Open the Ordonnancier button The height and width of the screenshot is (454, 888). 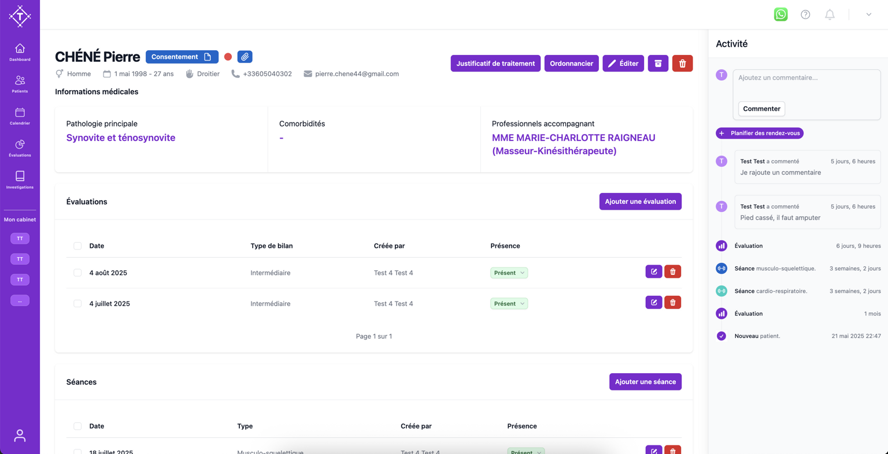click(x=571, y=64)
